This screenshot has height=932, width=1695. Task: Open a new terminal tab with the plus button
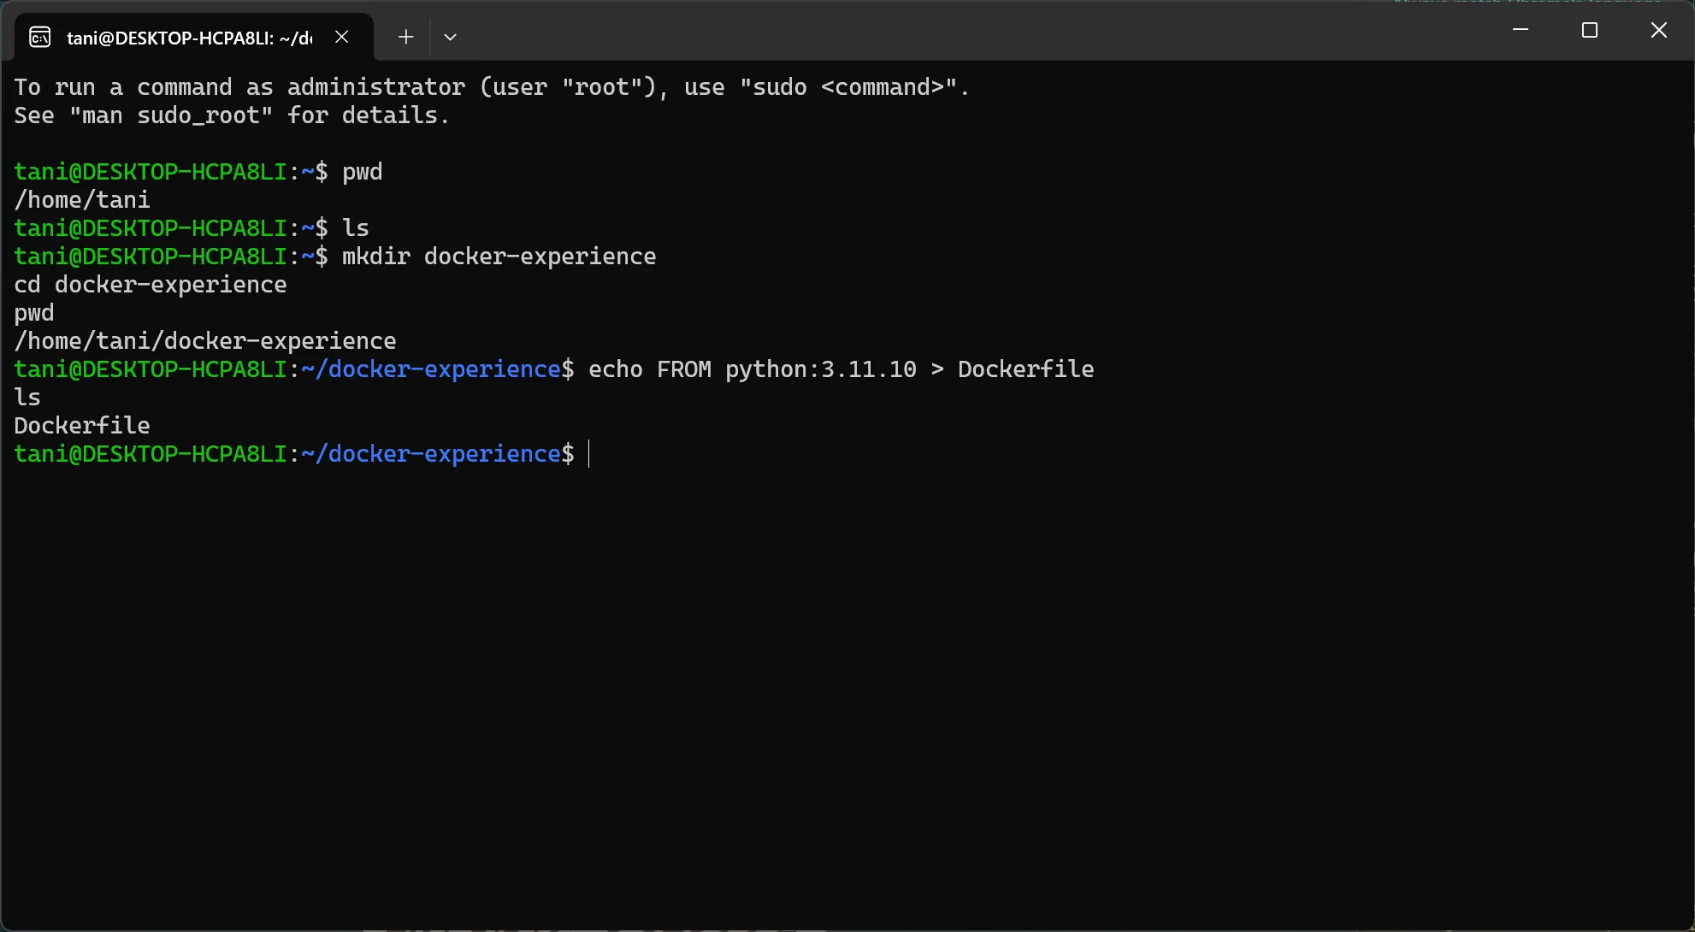point(405,37)
